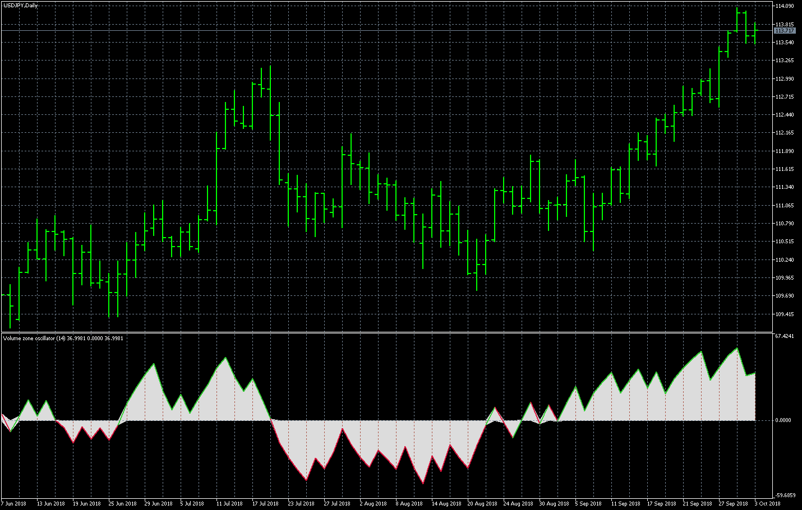The height and width of the screenshot is (510, 802).
Task: Click the 27 Sep 2018 time axis label
Action: click(734, 503)
